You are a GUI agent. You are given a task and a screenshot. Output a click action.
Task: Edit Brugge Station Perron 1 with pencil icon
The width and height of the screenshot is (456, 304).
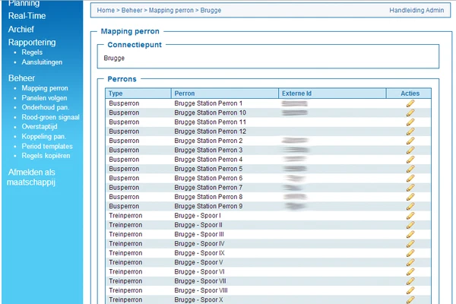pyautogui.click(x=410, y=103)
